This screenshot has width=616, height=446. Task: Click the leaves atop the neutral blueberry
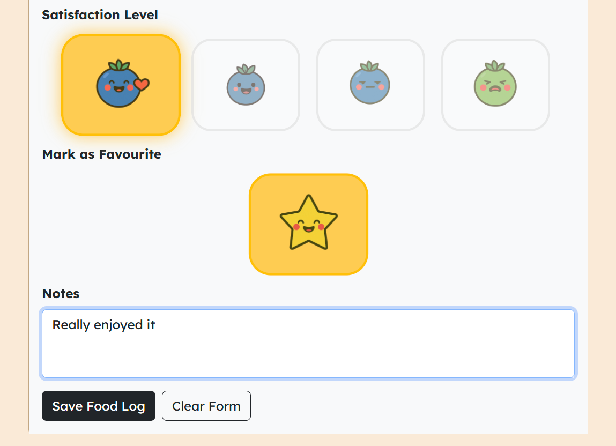370,66
